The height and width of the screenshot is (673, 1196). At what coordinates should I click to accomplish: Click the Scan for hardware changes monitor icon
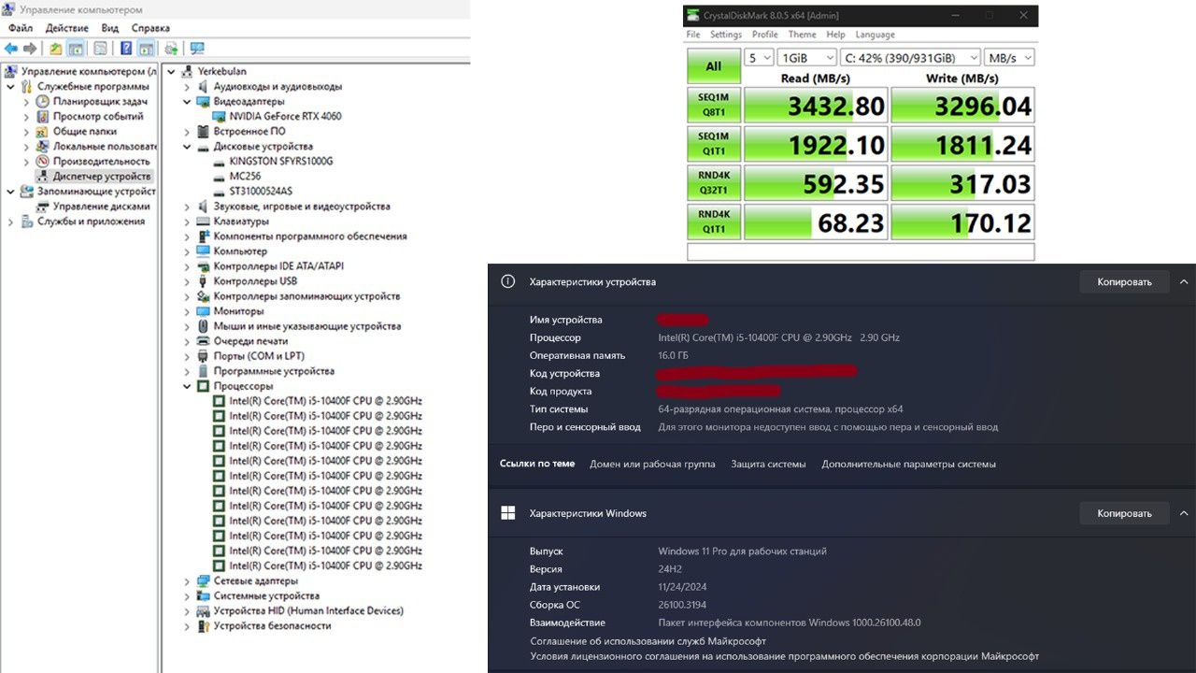click(197, 49)
